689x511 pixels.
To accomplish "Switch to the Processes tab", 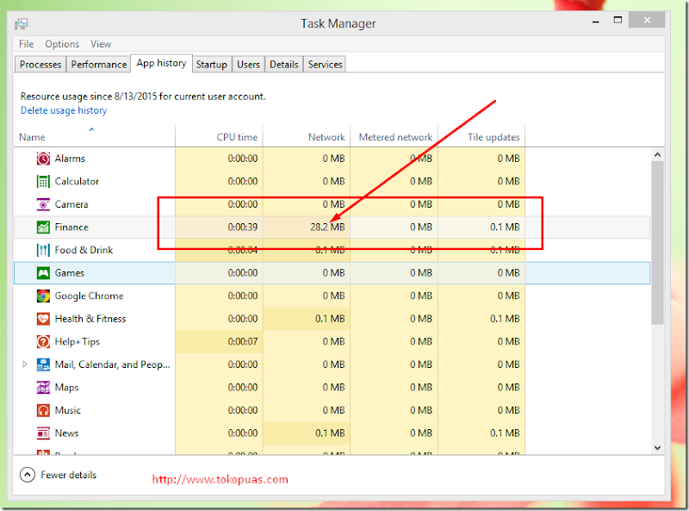I will tap(40, 65).
